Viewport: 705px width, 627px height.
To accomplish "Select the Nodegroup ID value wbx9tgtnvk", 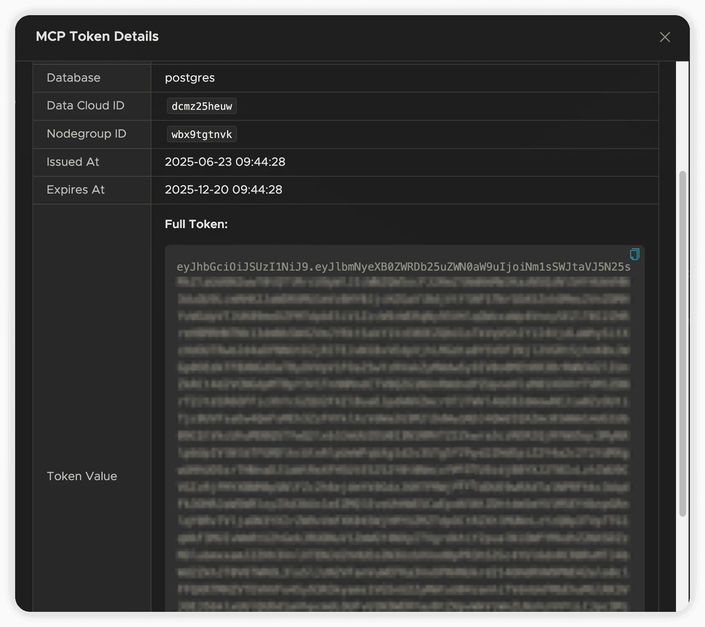I will pos(201,135).
